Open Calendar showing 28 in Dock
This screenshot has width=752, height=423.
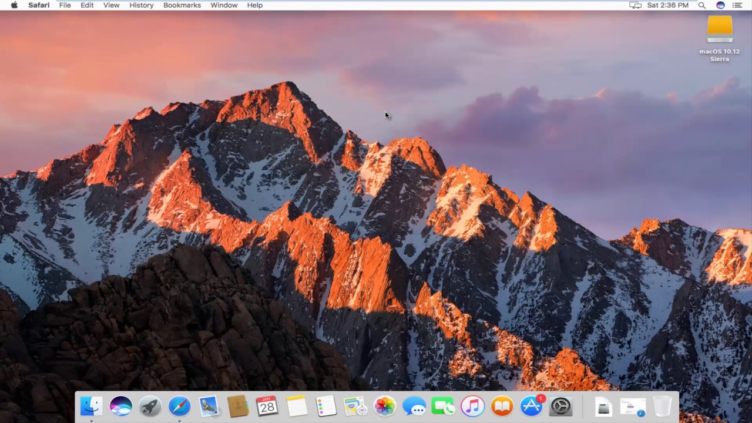click(x=267, y=406)
